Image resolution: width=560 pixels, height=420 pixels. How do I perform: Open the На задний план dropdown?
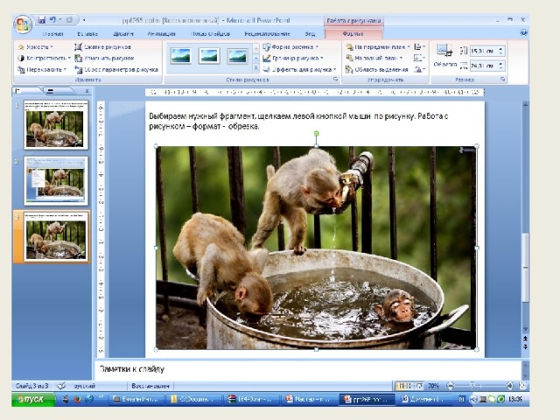(x=374, y=58)
